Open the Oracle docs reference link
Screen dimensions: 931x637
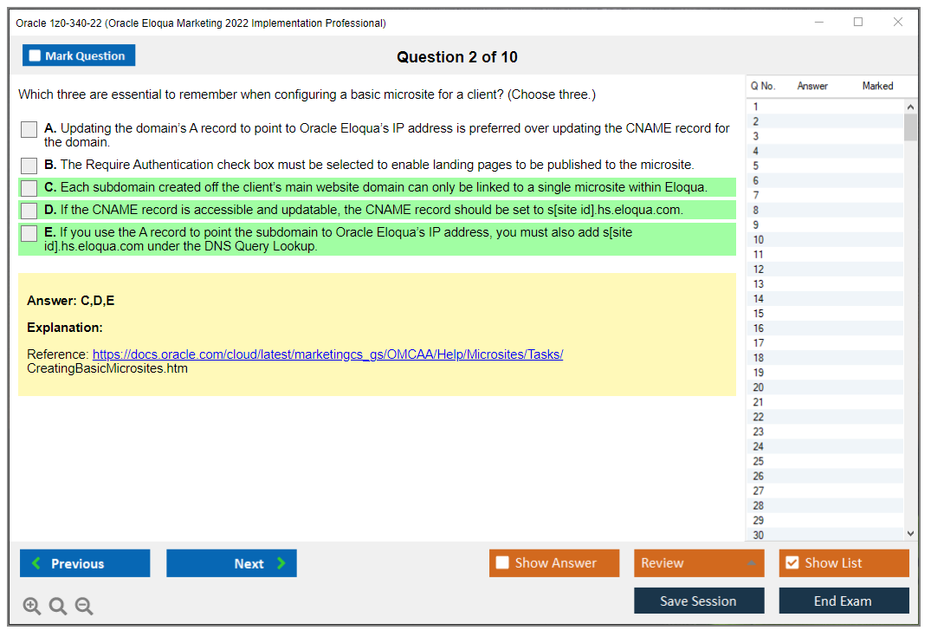pyautogui.click(x=327, y=354)
